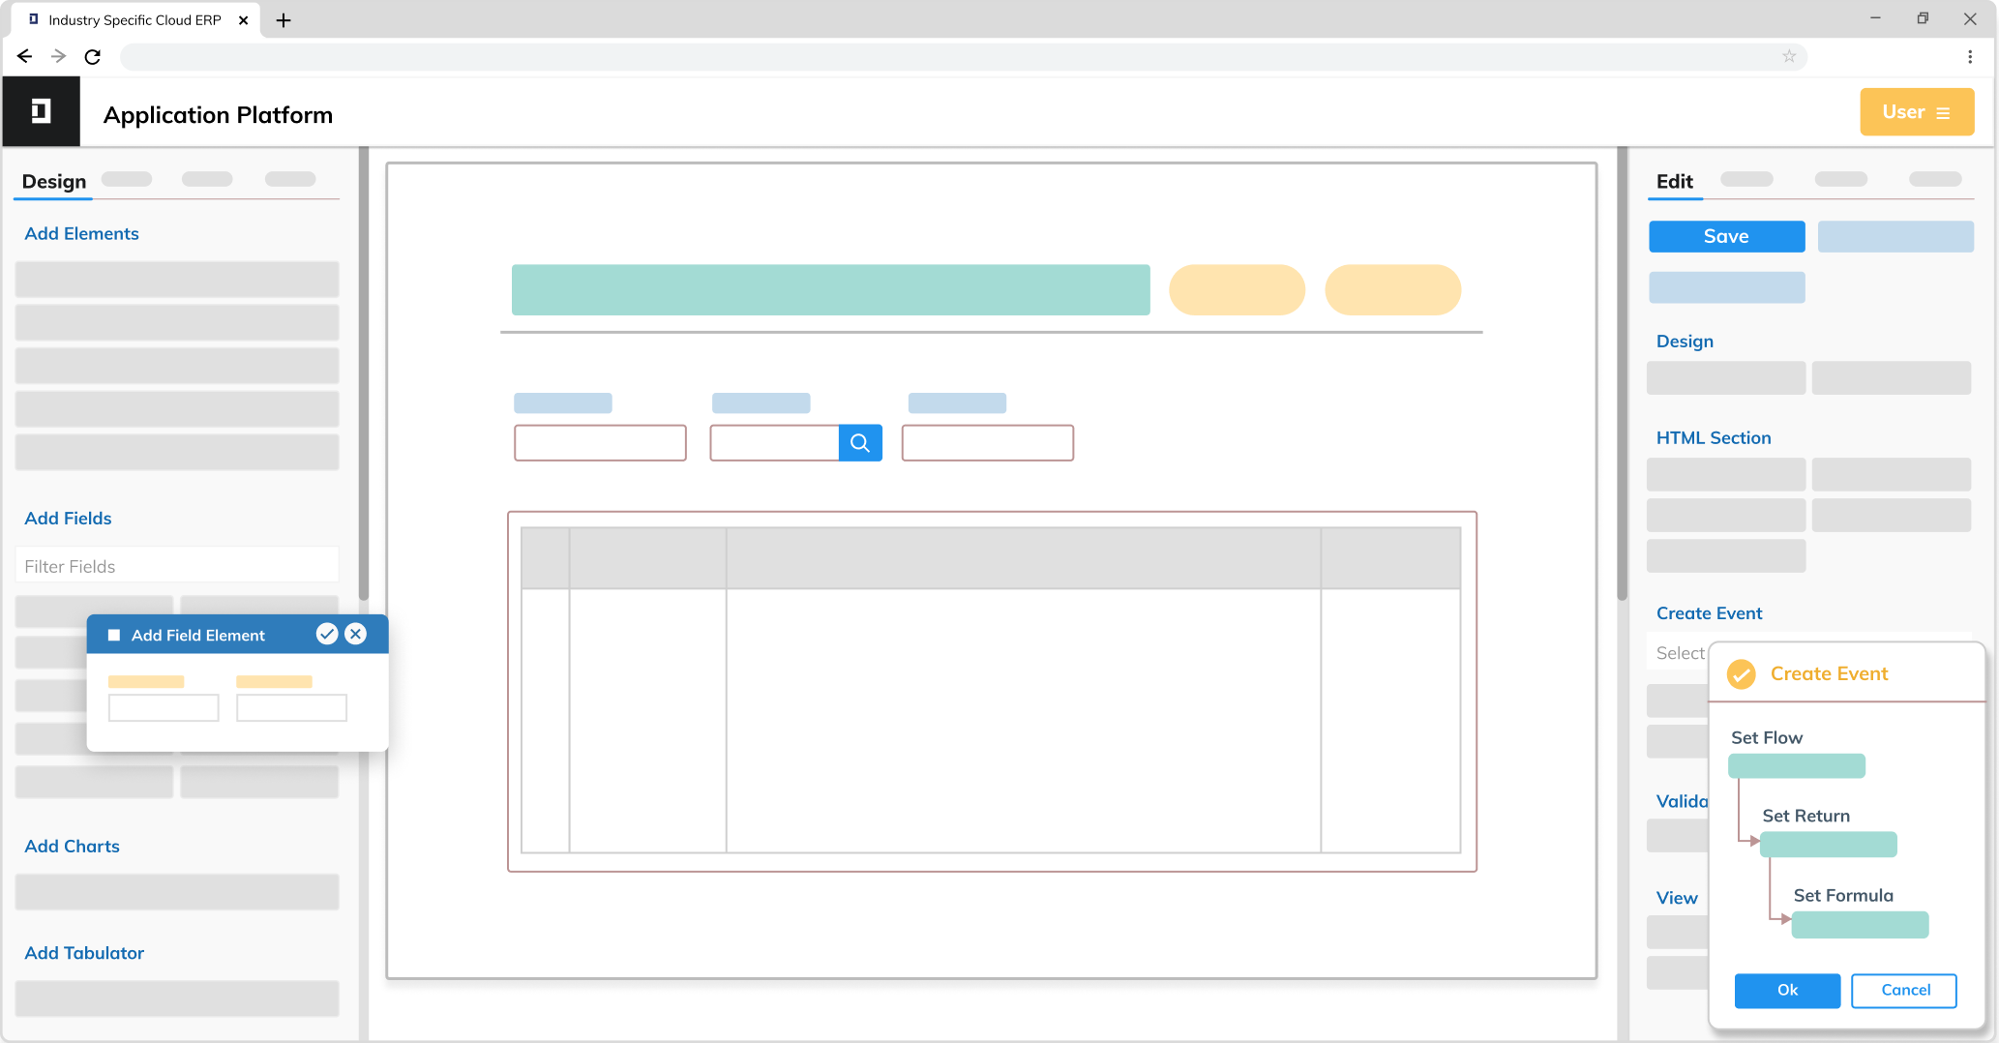Click the Save button
Image resolution: width=1999 pixels, height=1043 pixels.
[1726, 236]
